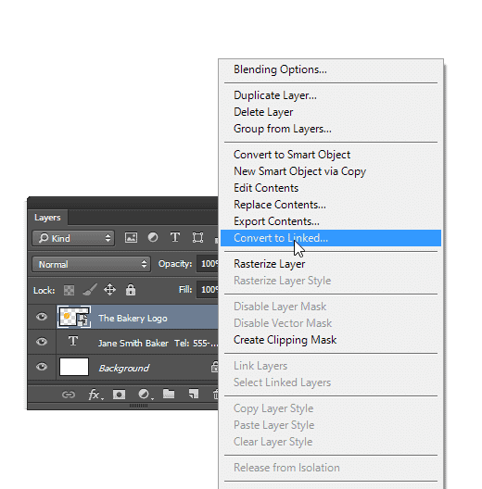Viewport: 482px width, 489px height.
Task: Filter layers by pixel image icon
Action: [x=131, y=238]
